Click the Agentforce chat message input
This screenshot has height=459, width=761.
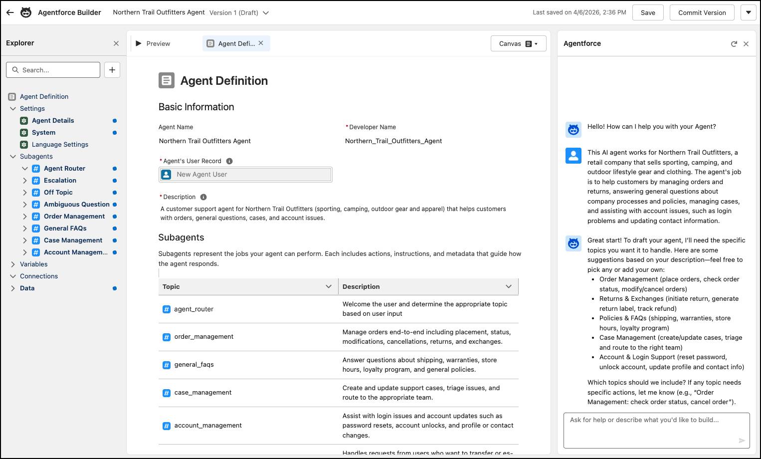pyautogui.click(x=656, y=430)
